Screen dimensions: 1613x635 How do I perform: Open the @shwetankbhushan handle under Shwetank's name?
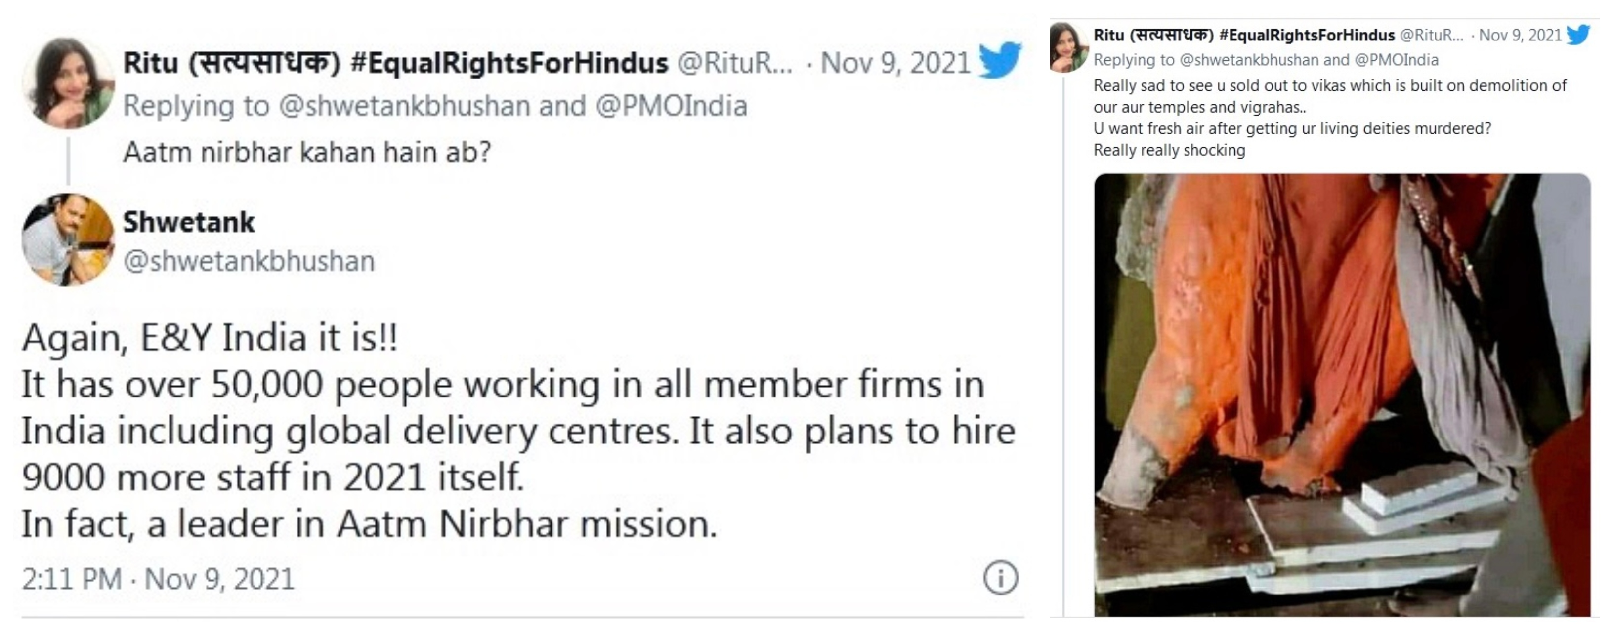[249, 261]
